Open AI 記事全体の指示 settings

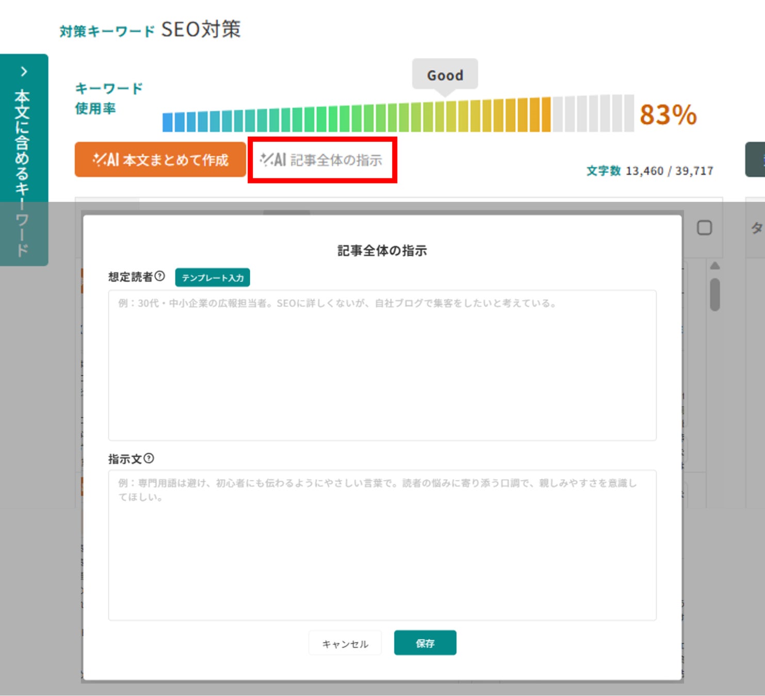coord(322,160)
